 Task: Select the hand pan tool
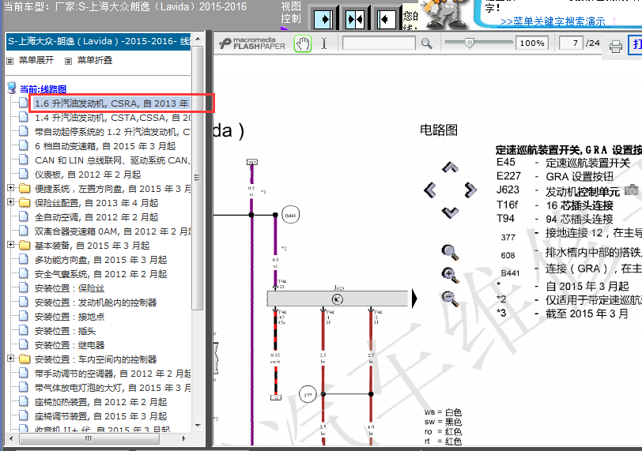point(303,43)
